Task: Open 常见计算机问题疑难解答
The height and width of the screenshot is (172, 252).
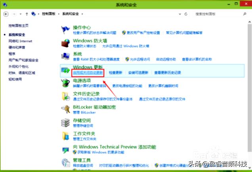Action: 184,33
